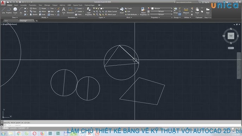Add a new drawing tab
Screen dimensions: 242x136
tap(37, 21)
